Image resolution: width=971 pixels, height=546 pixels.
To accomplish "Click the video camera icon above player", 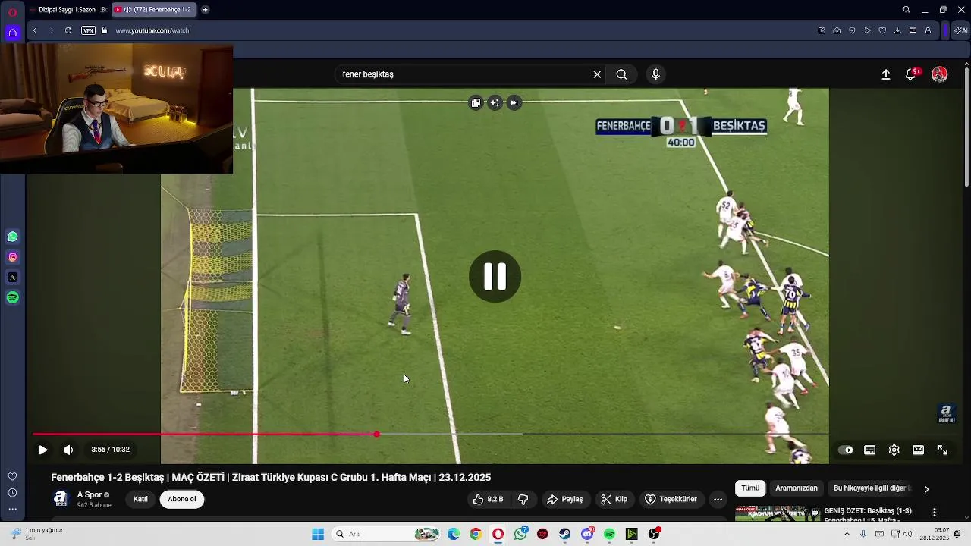I will 514,102.
